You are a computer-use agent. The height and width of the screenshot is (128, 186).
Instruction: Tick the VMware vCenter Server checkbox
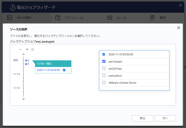(x=104, y=83)
